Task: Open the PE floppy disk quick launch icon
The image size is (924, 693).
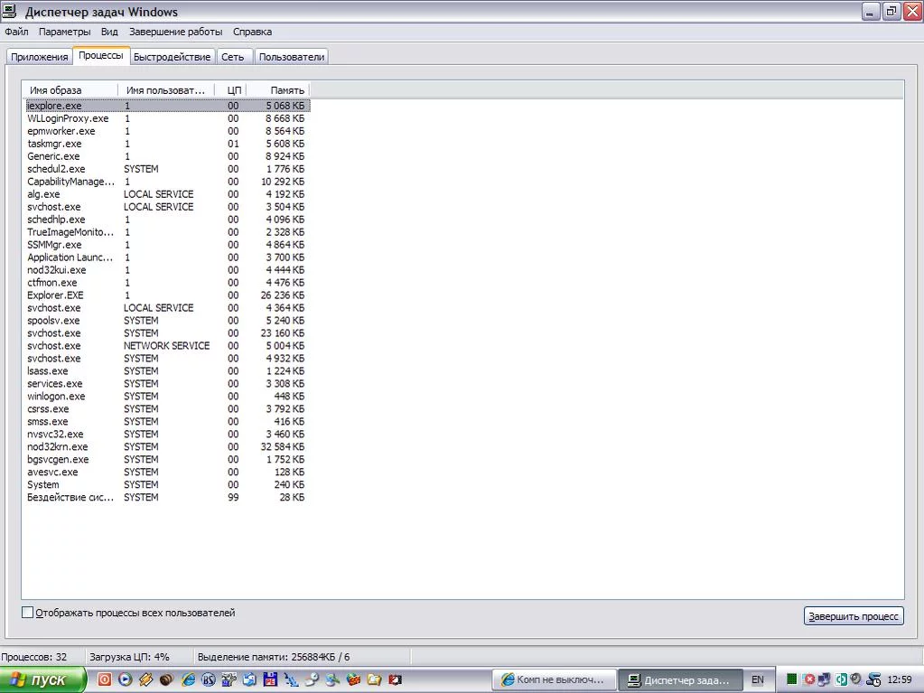Action: (x=270, y=679)
